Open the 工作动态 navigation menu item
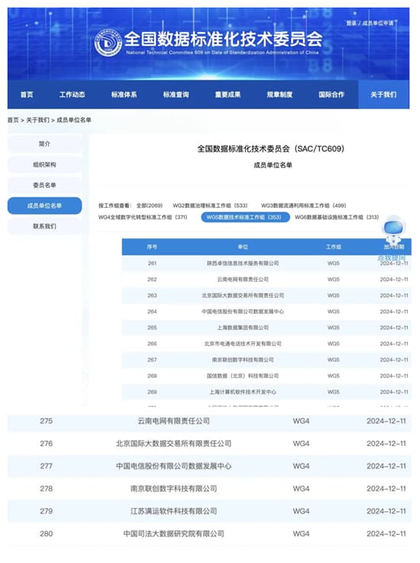This screenshot has height=563, width=420. pyautogui.click(x=72, y=95)
